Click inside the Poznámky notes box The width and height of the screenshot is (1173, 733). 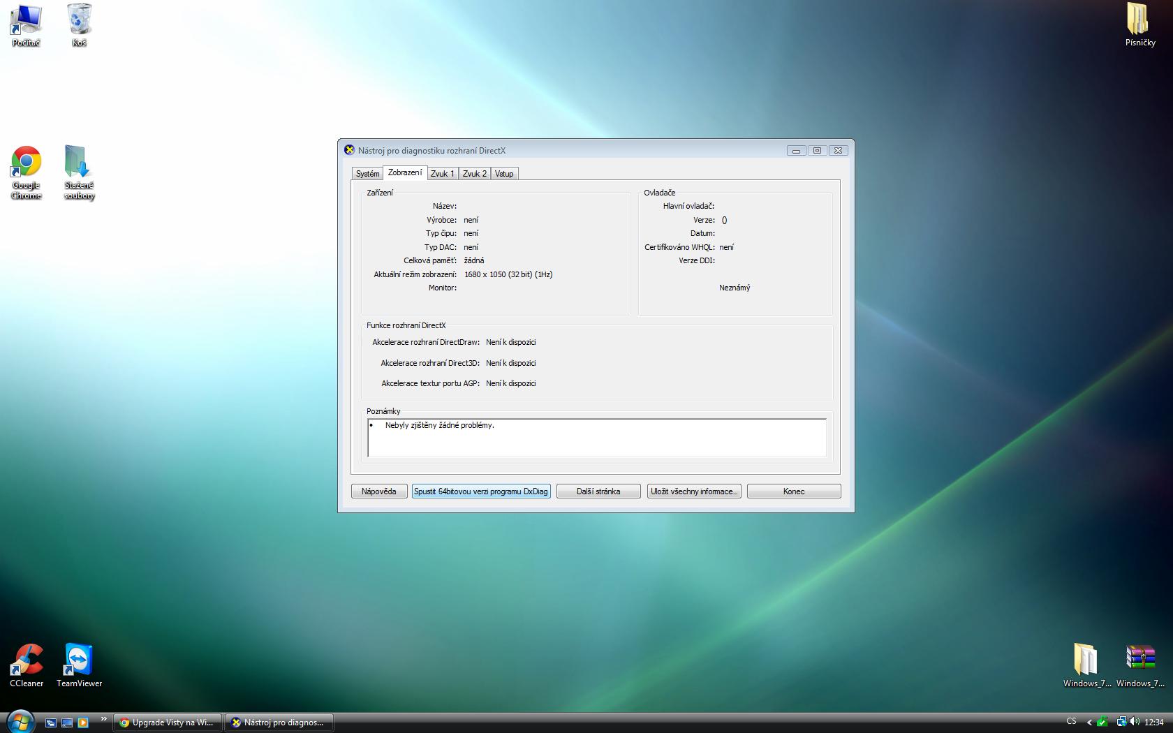tap(596, 438)
